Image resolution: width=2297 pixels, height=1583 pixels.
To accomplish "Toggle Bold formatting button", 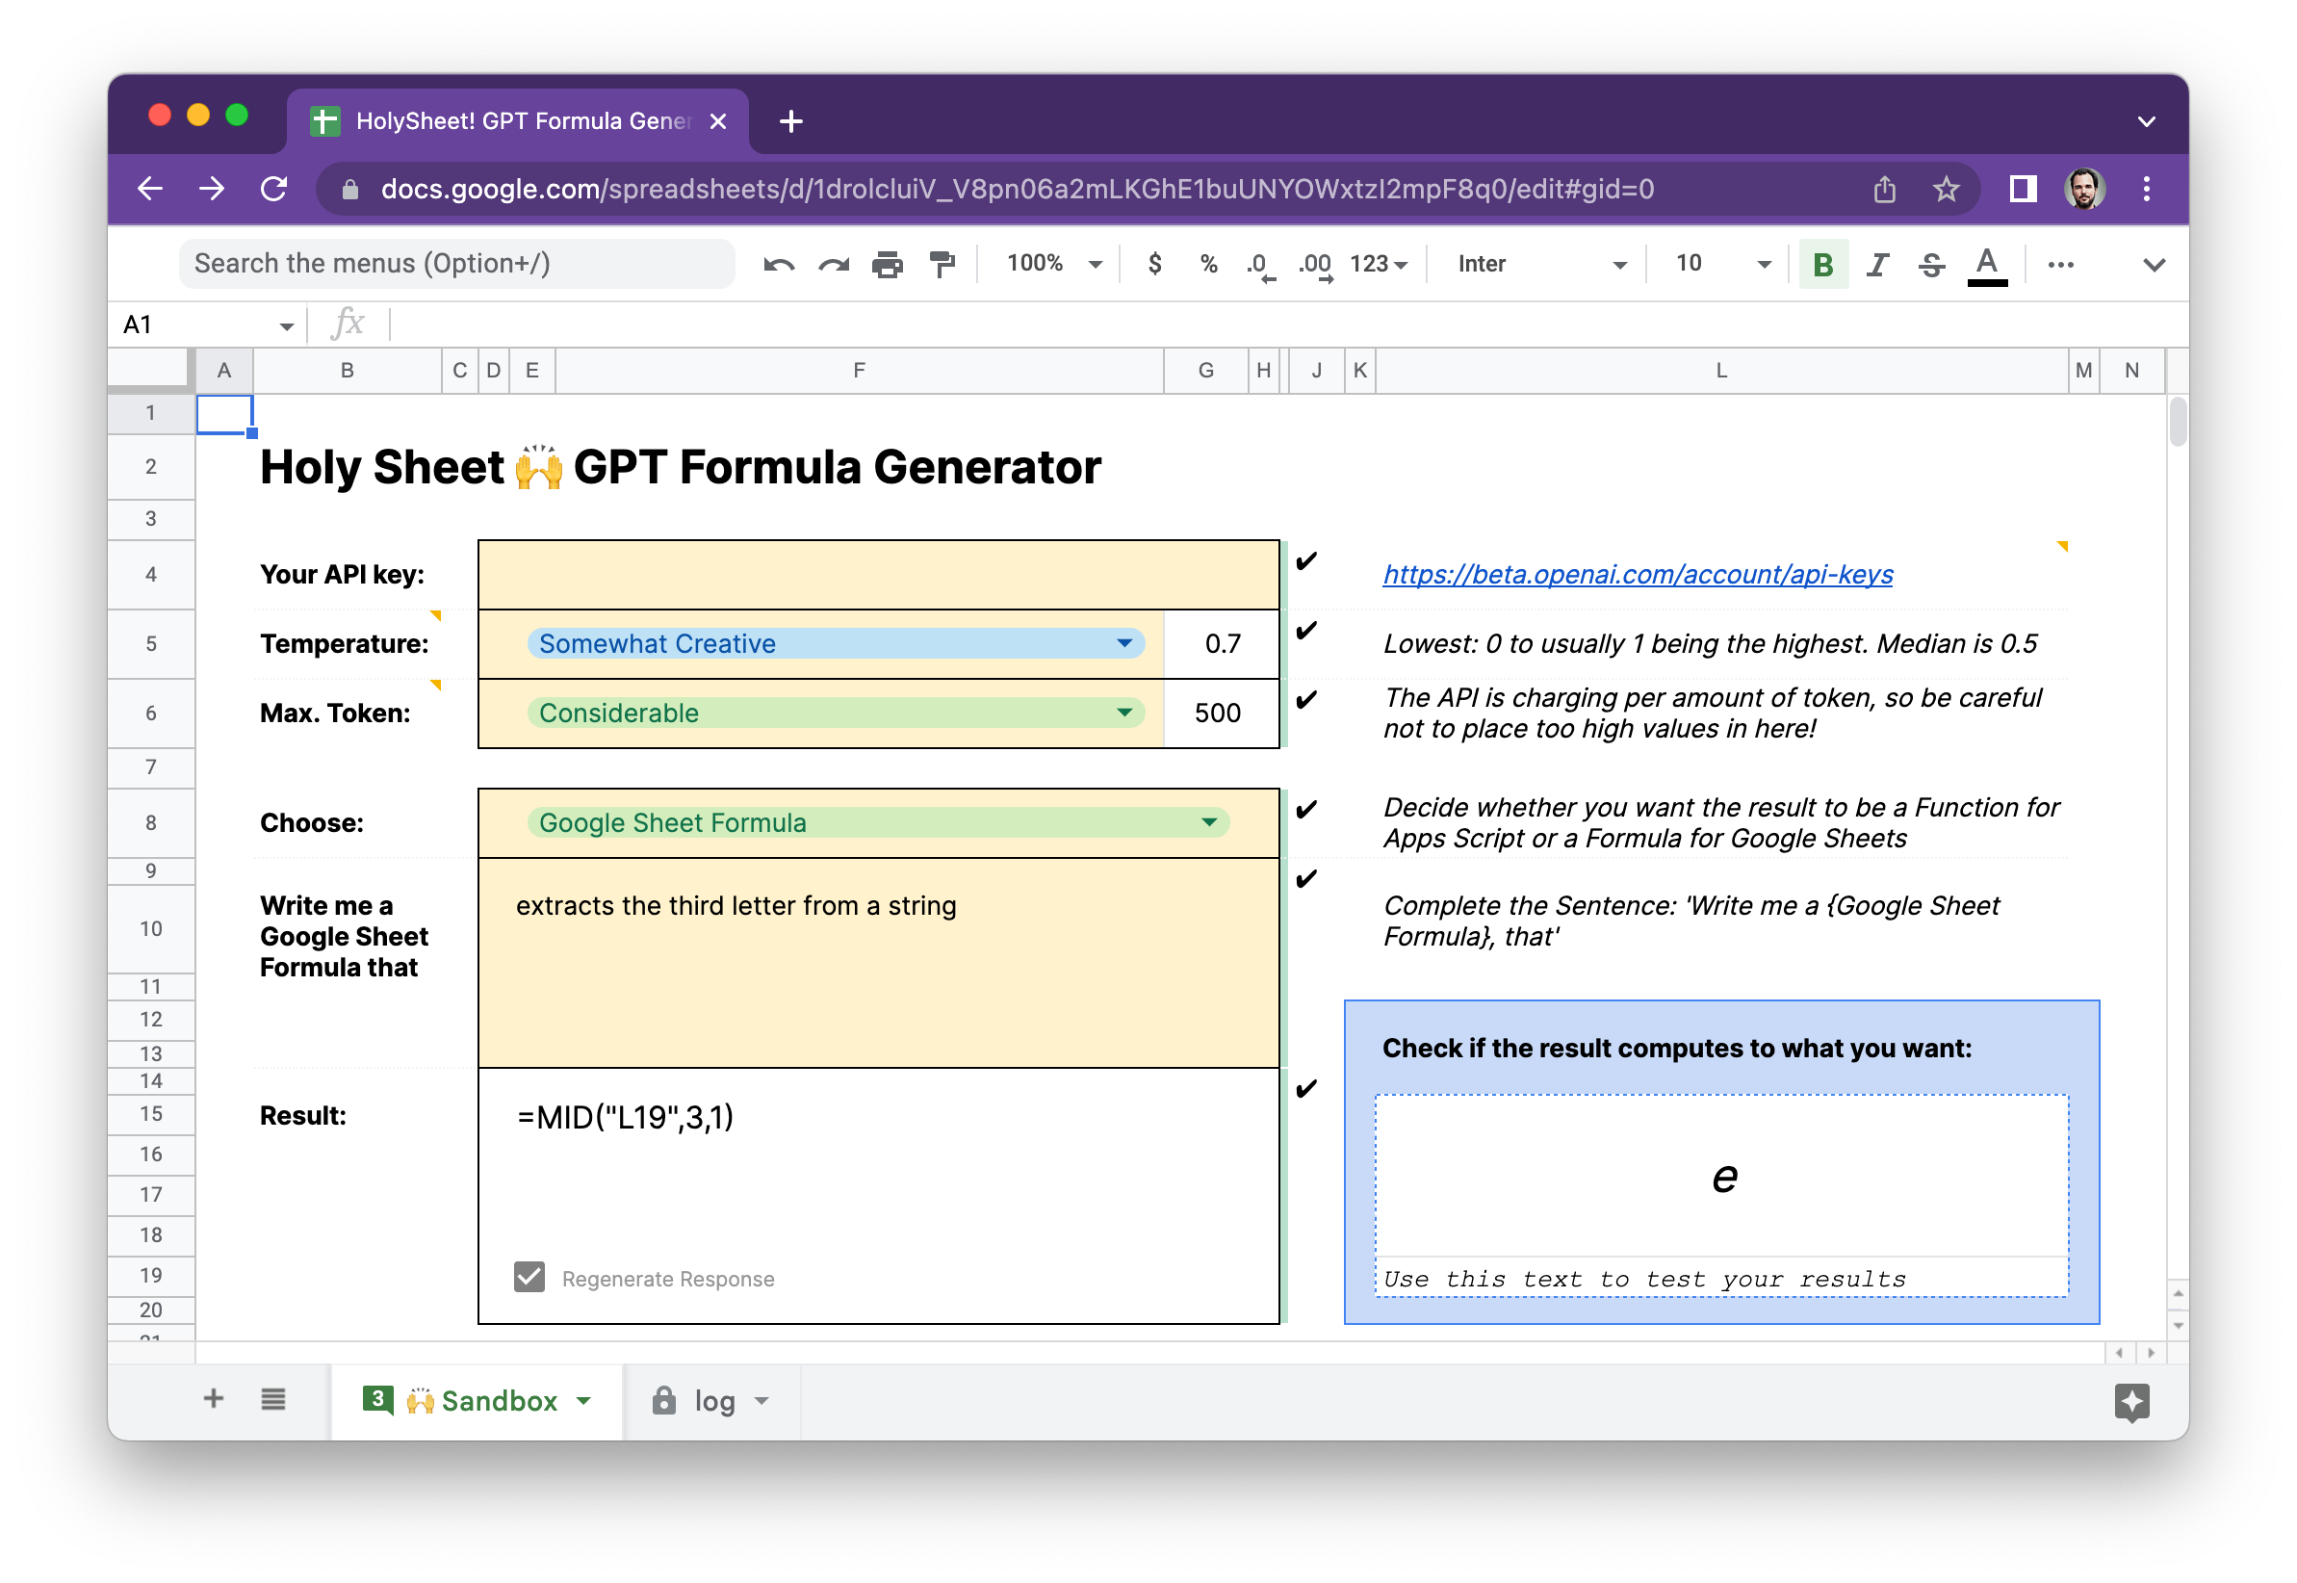I will click(1822, 265).
